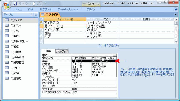Select table T_住所録

(20, 52)
